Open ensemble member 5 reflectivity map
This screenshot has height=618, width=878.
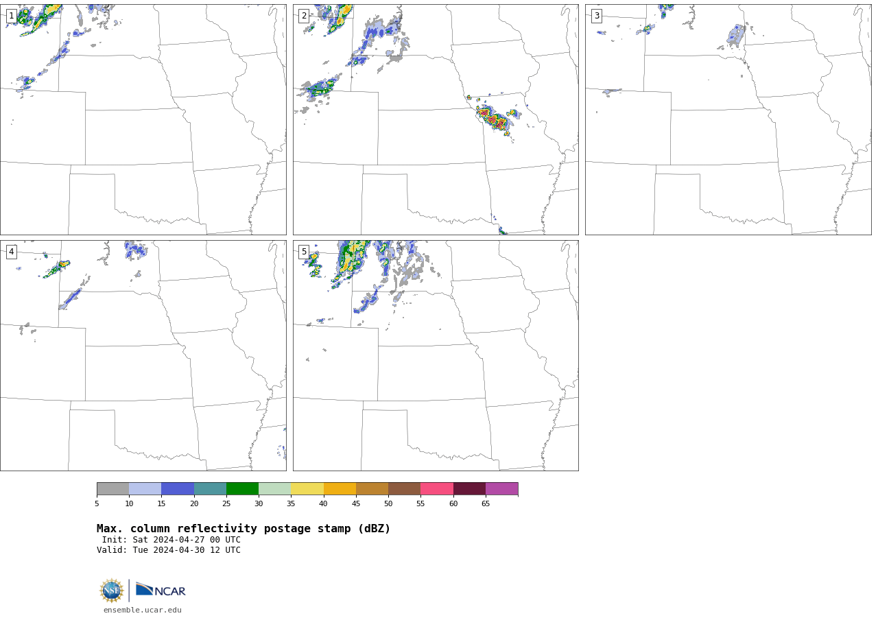[436, 355]
